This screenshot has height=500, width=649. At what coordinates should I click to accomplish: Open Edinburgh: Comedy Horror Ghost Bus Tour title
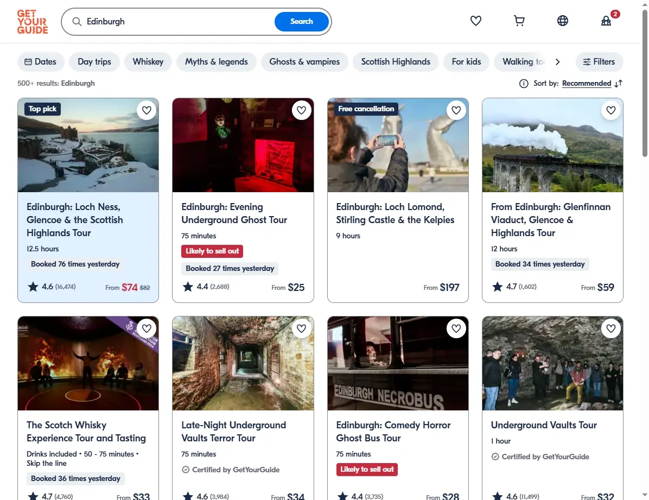tap(393, 432)
